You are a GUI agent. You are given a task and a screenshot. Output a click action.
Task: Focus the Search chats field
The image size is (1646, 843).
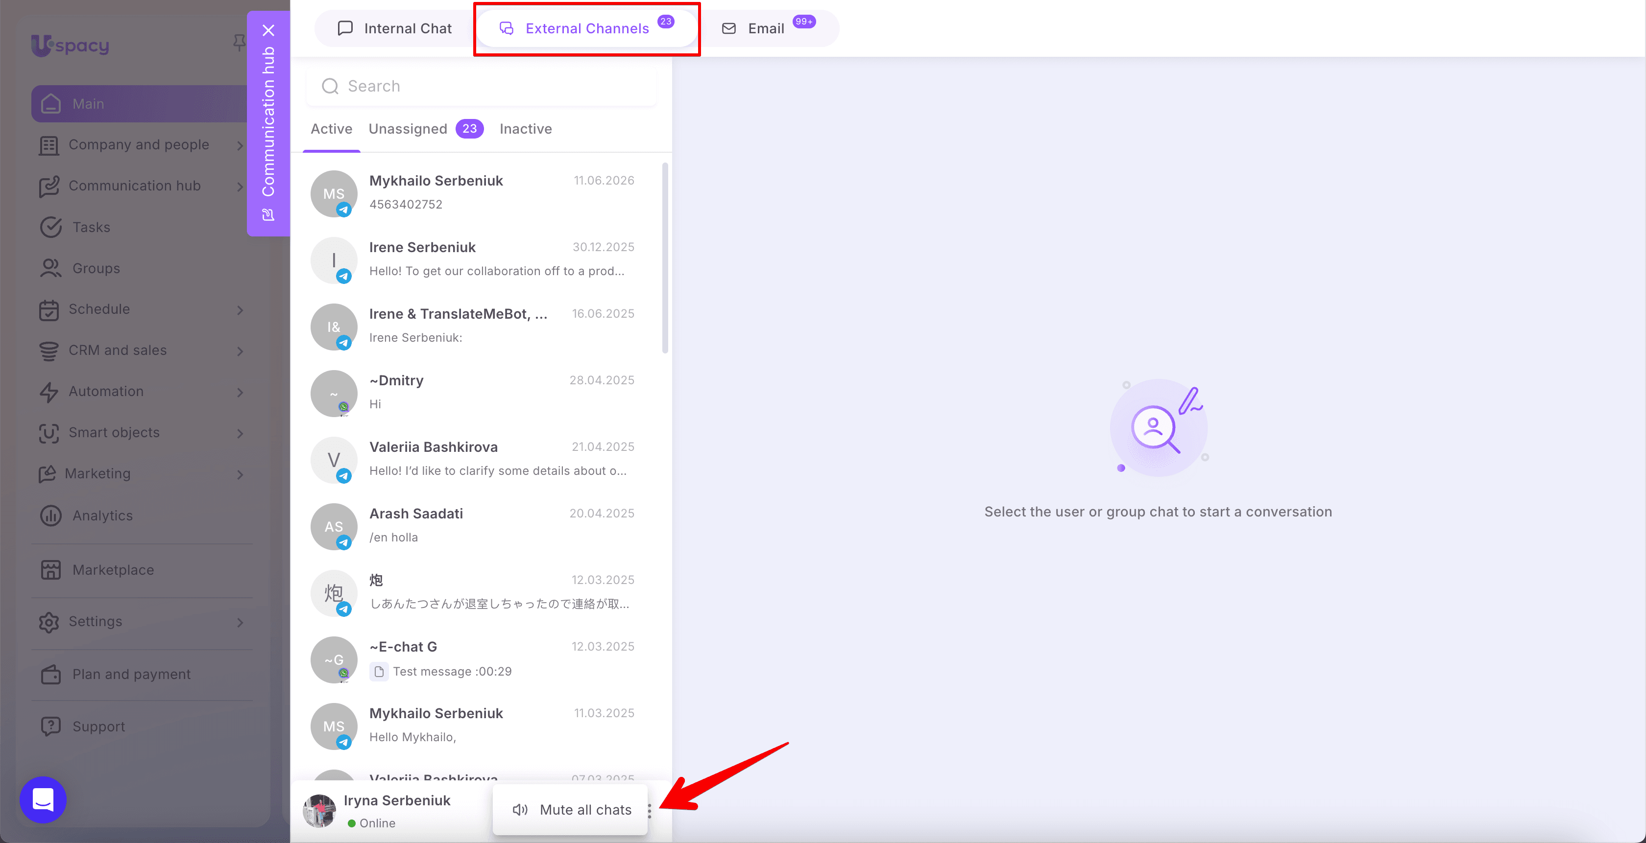click(481, 86)
